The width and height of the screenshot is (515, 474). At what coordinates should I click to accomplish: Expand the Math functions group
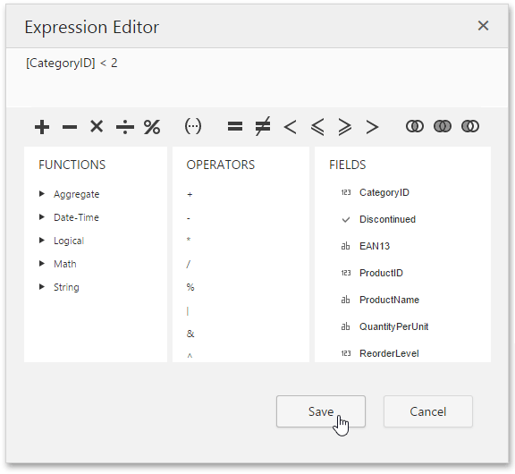click(42, 264)
